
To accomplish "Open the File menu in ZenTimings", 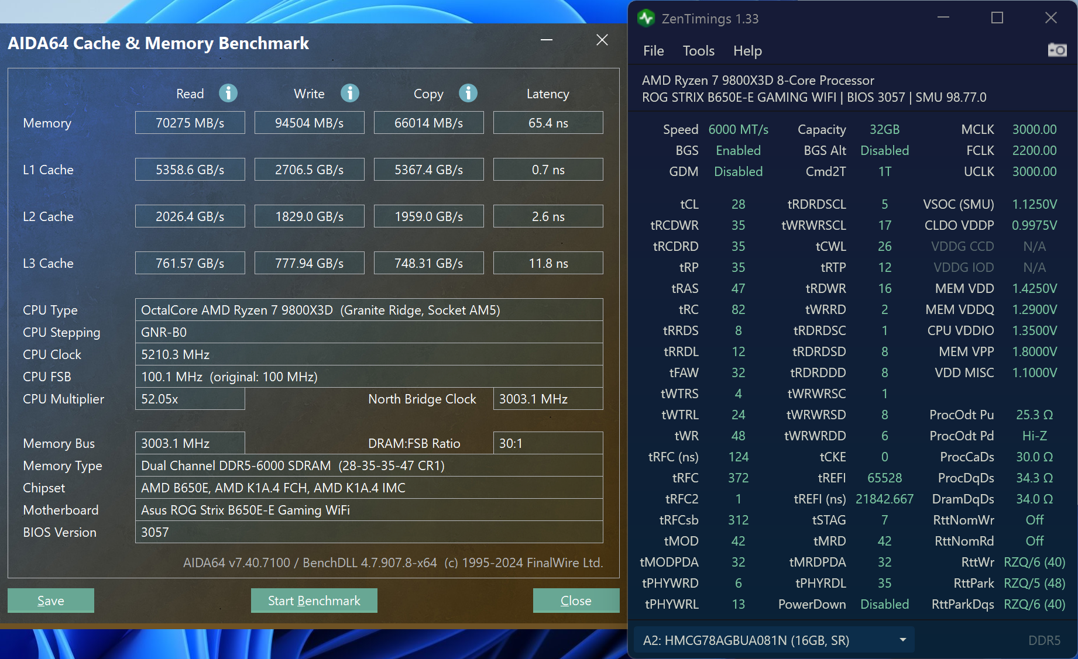I will click(x=653, y=51).
